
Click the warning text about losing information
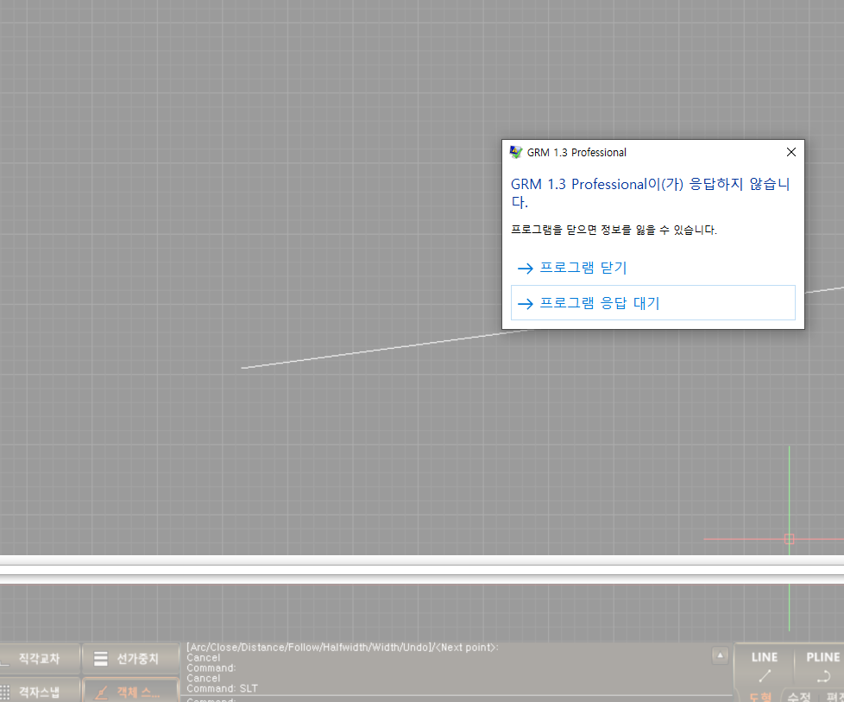(x=614, y=230)
